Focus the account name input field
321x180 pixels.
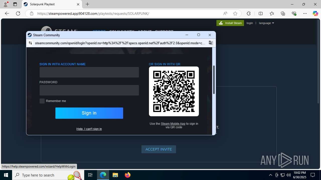click(89, 72)
